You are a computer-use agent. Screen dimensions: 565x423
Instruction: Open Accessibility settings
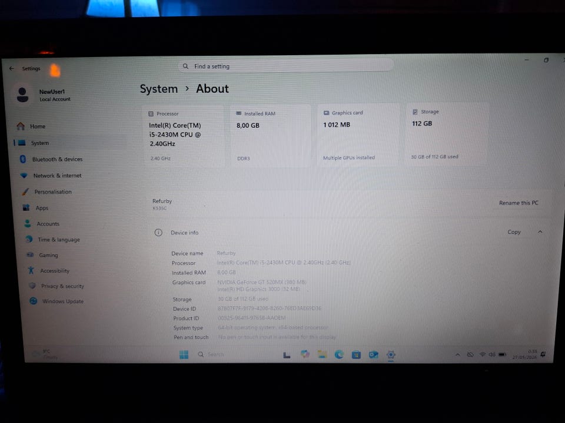[54, 270]
